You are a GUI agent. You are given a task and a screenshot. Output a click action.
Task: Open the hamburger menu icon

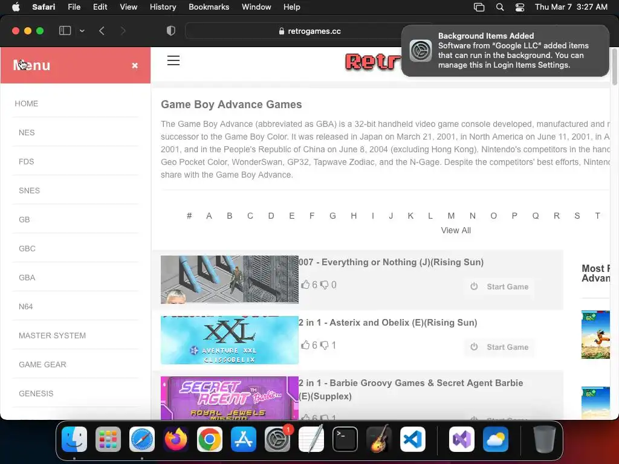(x=173, y=60)
